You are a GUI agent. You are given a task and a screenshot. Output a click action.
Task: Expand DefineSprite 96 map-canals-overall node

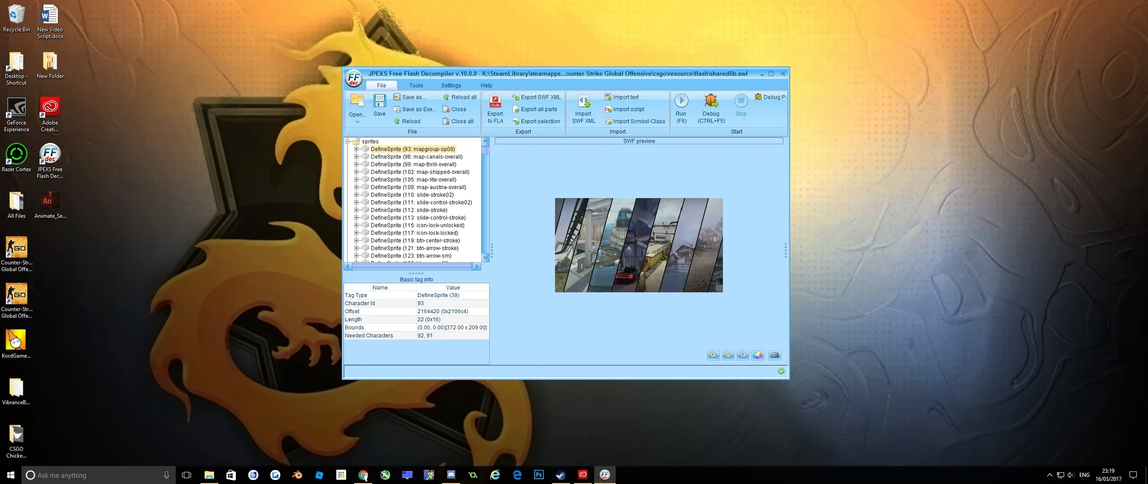click(356, 157)
